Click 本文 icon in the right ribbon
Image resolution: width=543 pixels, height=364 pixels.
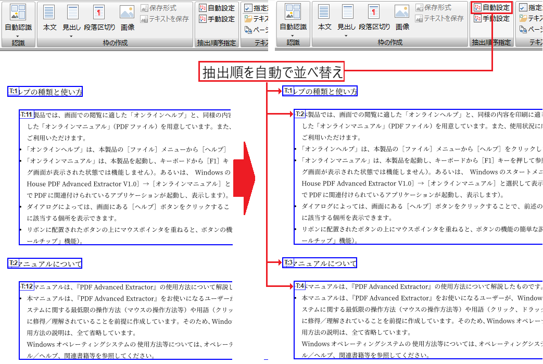click(x=324, y=14)
